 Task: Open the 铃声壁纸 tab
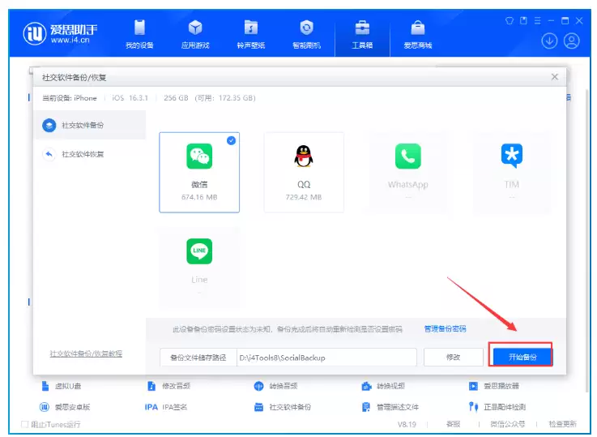tap(250, 35)
